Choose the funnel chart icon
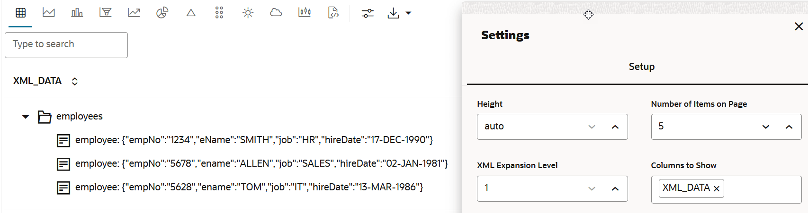 (x=105, y=13)
